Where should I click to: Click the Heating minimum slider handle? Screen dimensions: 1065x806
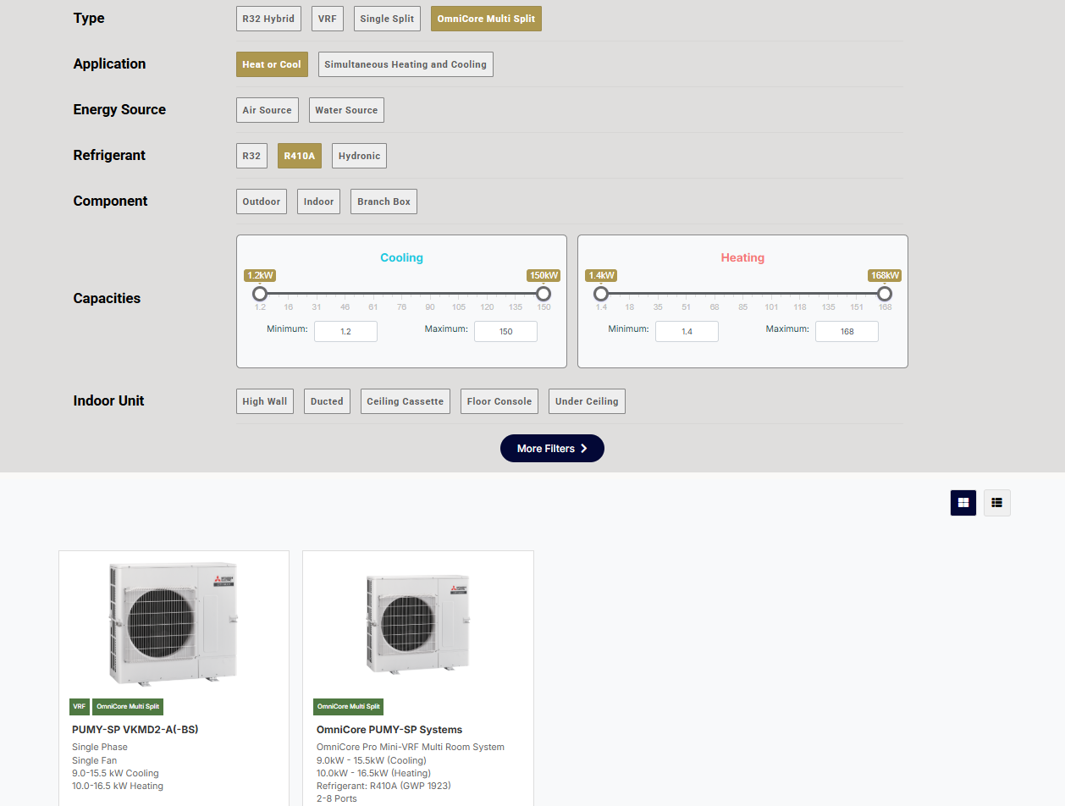click(601, 294)
